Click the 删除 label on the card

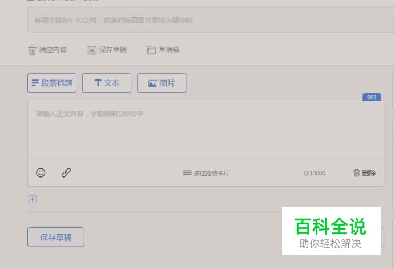pyautogui.click(x=369, y=173)
